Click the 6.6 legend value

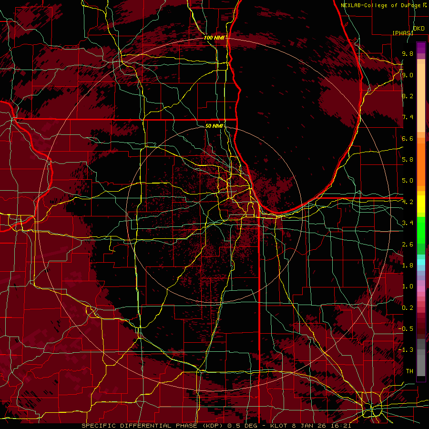(408, 138)
